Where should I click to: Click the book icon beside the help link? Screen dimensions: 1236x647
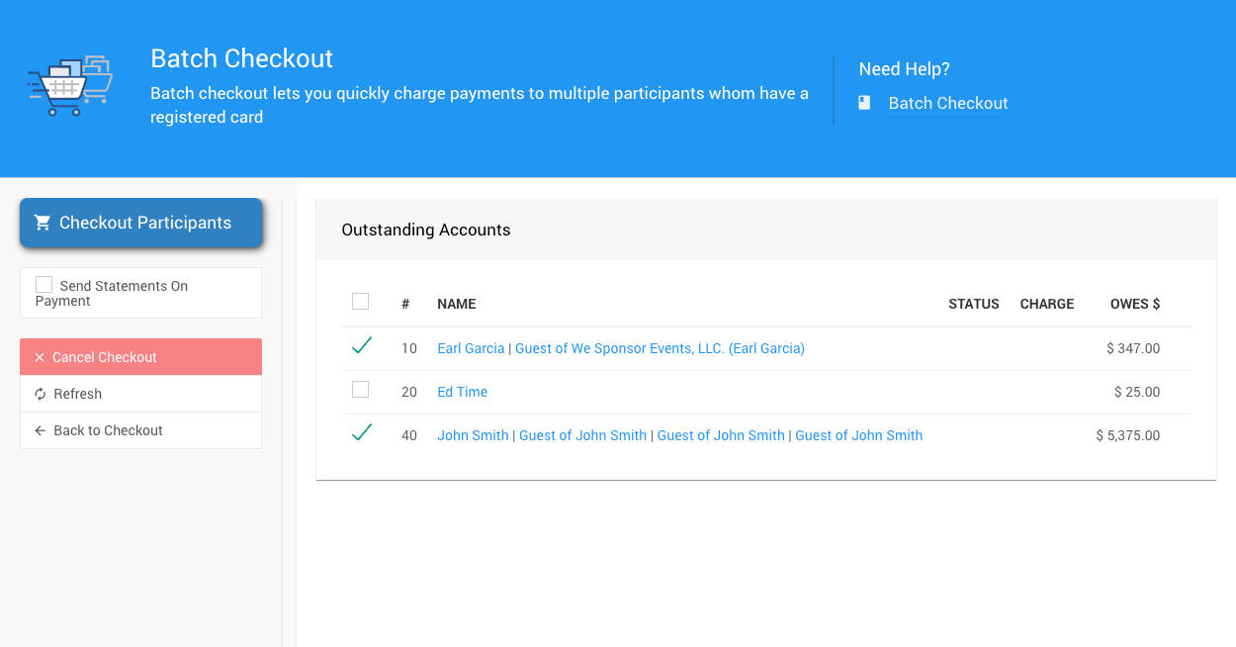click(864, 103)
